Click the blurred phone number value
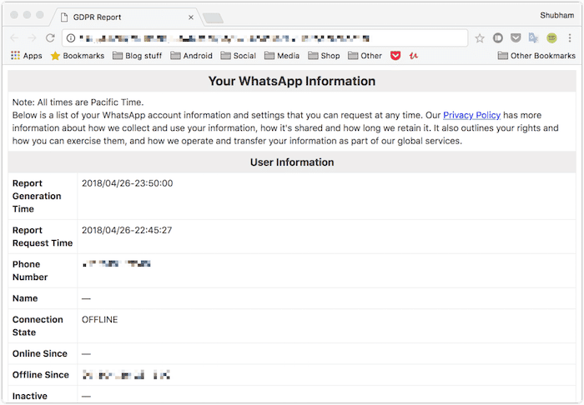 tap(117, 263)
